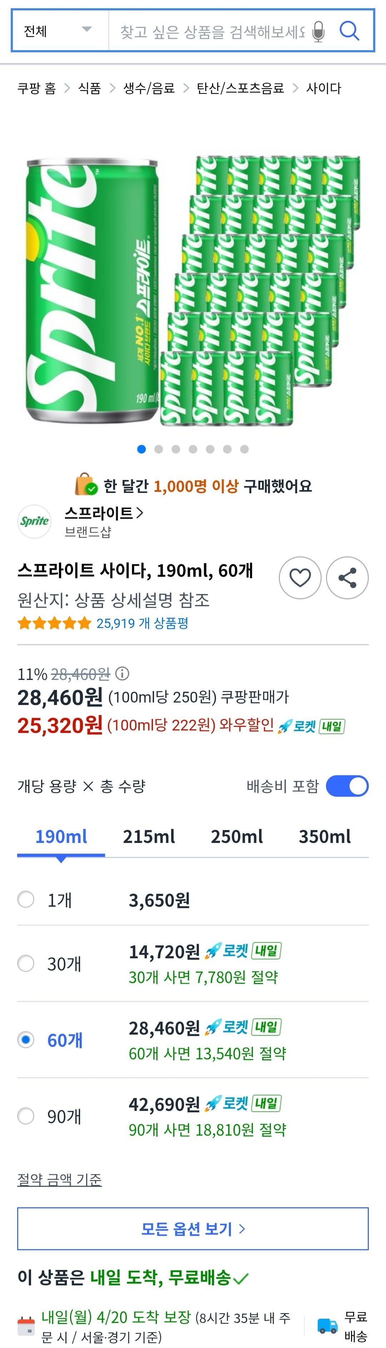Expand 모든 옵션 보기 options

click(x=193, y=1228)
